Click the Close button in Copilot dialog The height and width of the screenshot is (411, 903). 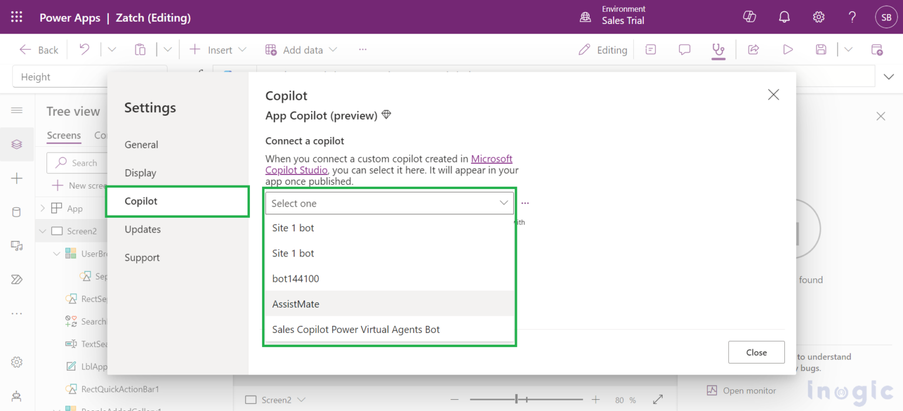756,352
